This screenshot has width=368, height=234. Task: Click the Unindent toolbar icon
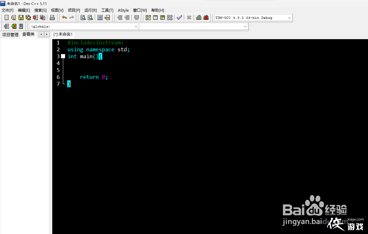tap(127, 17)
